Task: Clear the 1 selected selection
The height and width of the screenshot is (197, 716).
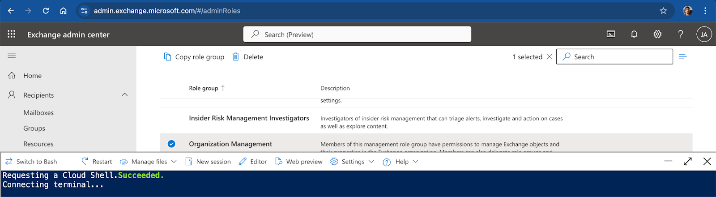Action: [x=550, y=57]
